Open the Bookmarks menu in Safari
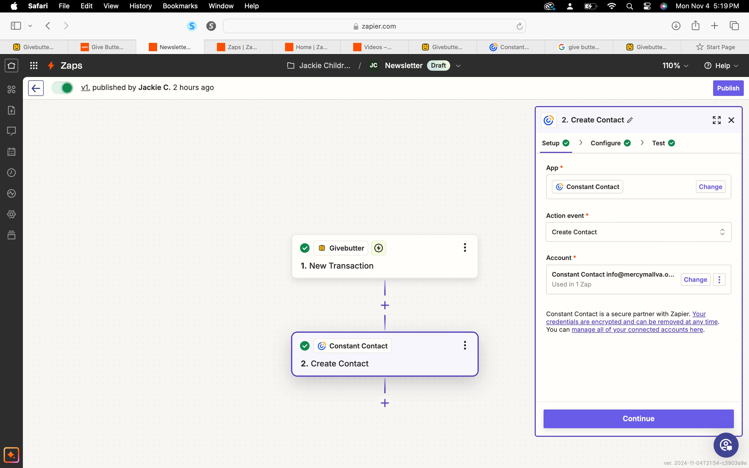This screenshot has height=468, width=749. [180, 6]
